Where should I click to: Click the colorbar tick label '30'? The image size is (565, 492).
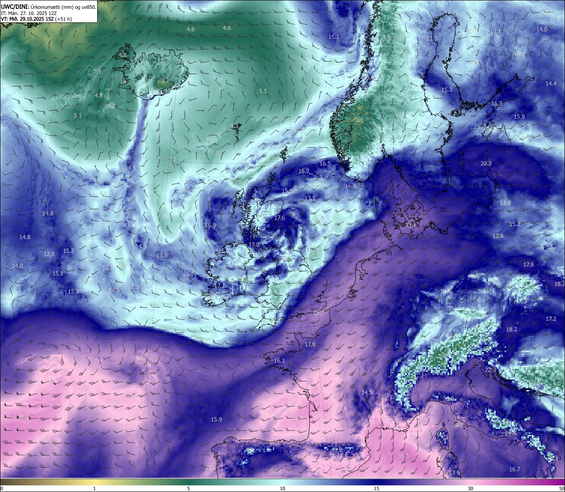click(x=471, y=488)
